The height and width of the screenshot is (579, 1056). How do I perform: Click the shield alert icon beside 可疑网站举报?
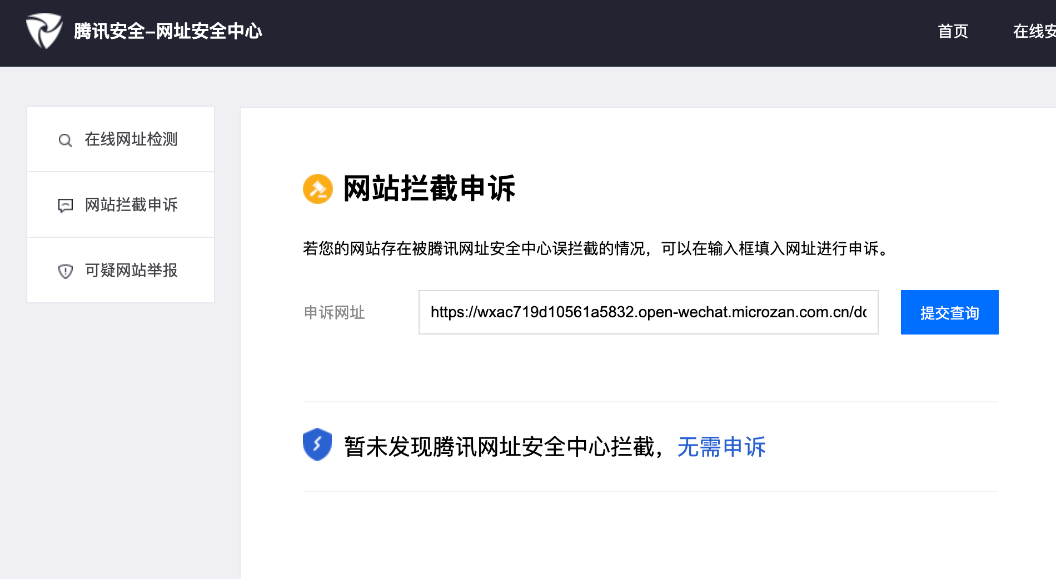(66, 271)
